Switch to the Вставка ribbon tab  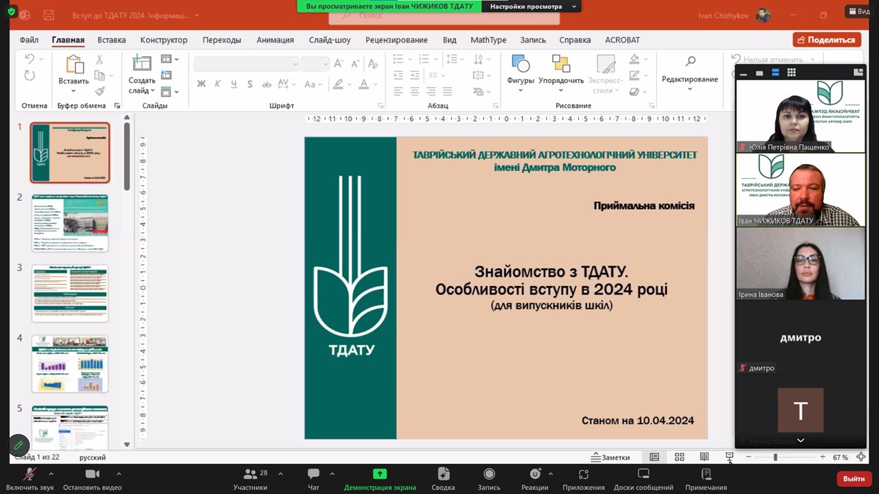(111, 40)
